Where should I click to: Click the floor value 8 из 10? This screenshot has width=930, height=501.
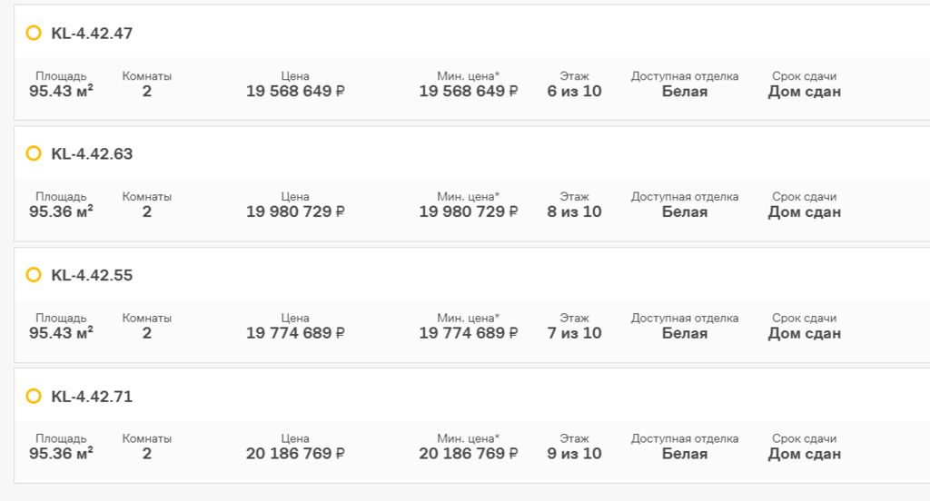(x=574, y=211)
